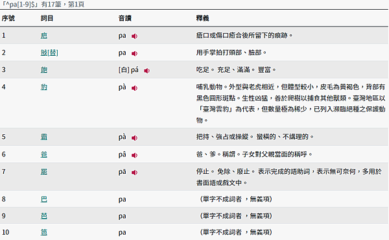The width and height of the screenshot is (389, 240).
Task: Play audio for [白] pá in row 3
Action: pyautogui.click(x=147, y=71)
